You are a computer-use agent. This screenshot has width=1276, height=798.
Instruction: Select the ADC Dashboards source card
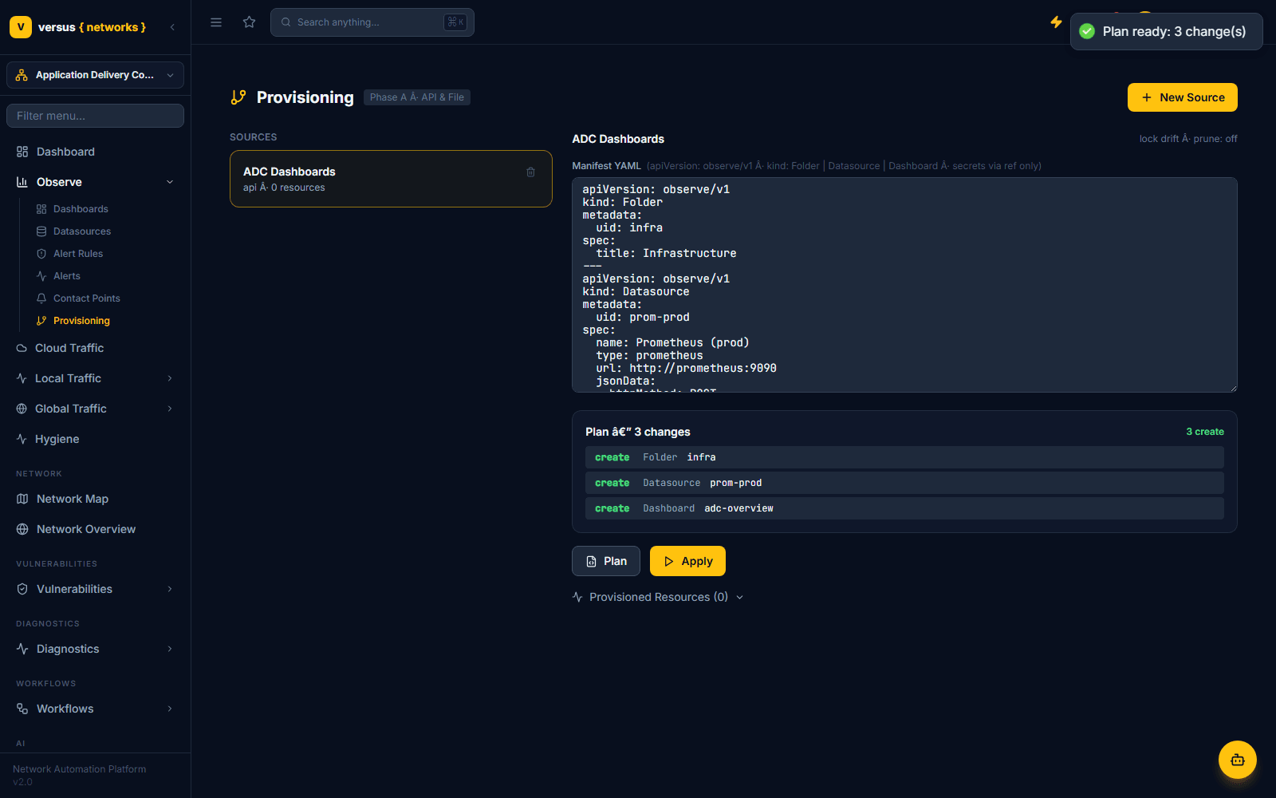pos(391,179)
